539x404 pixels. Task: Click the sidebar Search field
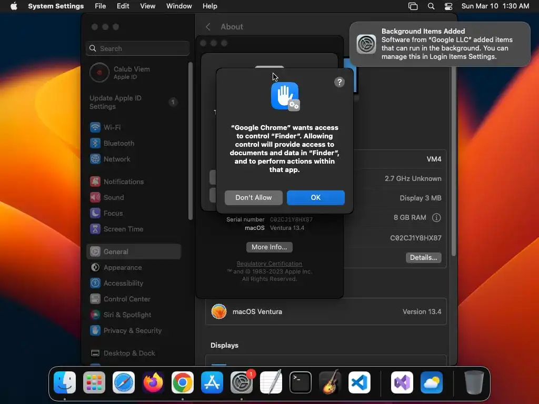(x=137, y=48)
